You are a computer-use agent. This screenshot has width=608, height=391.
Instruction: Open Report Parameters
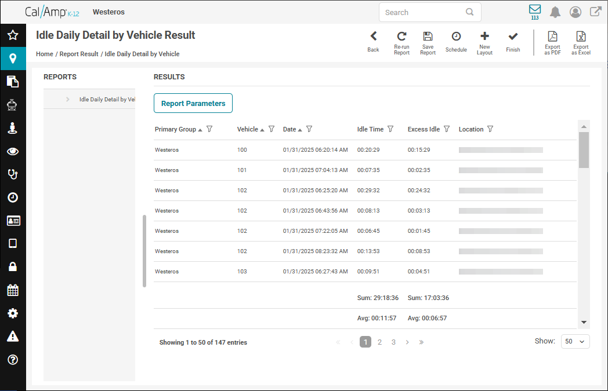point(193,103)
